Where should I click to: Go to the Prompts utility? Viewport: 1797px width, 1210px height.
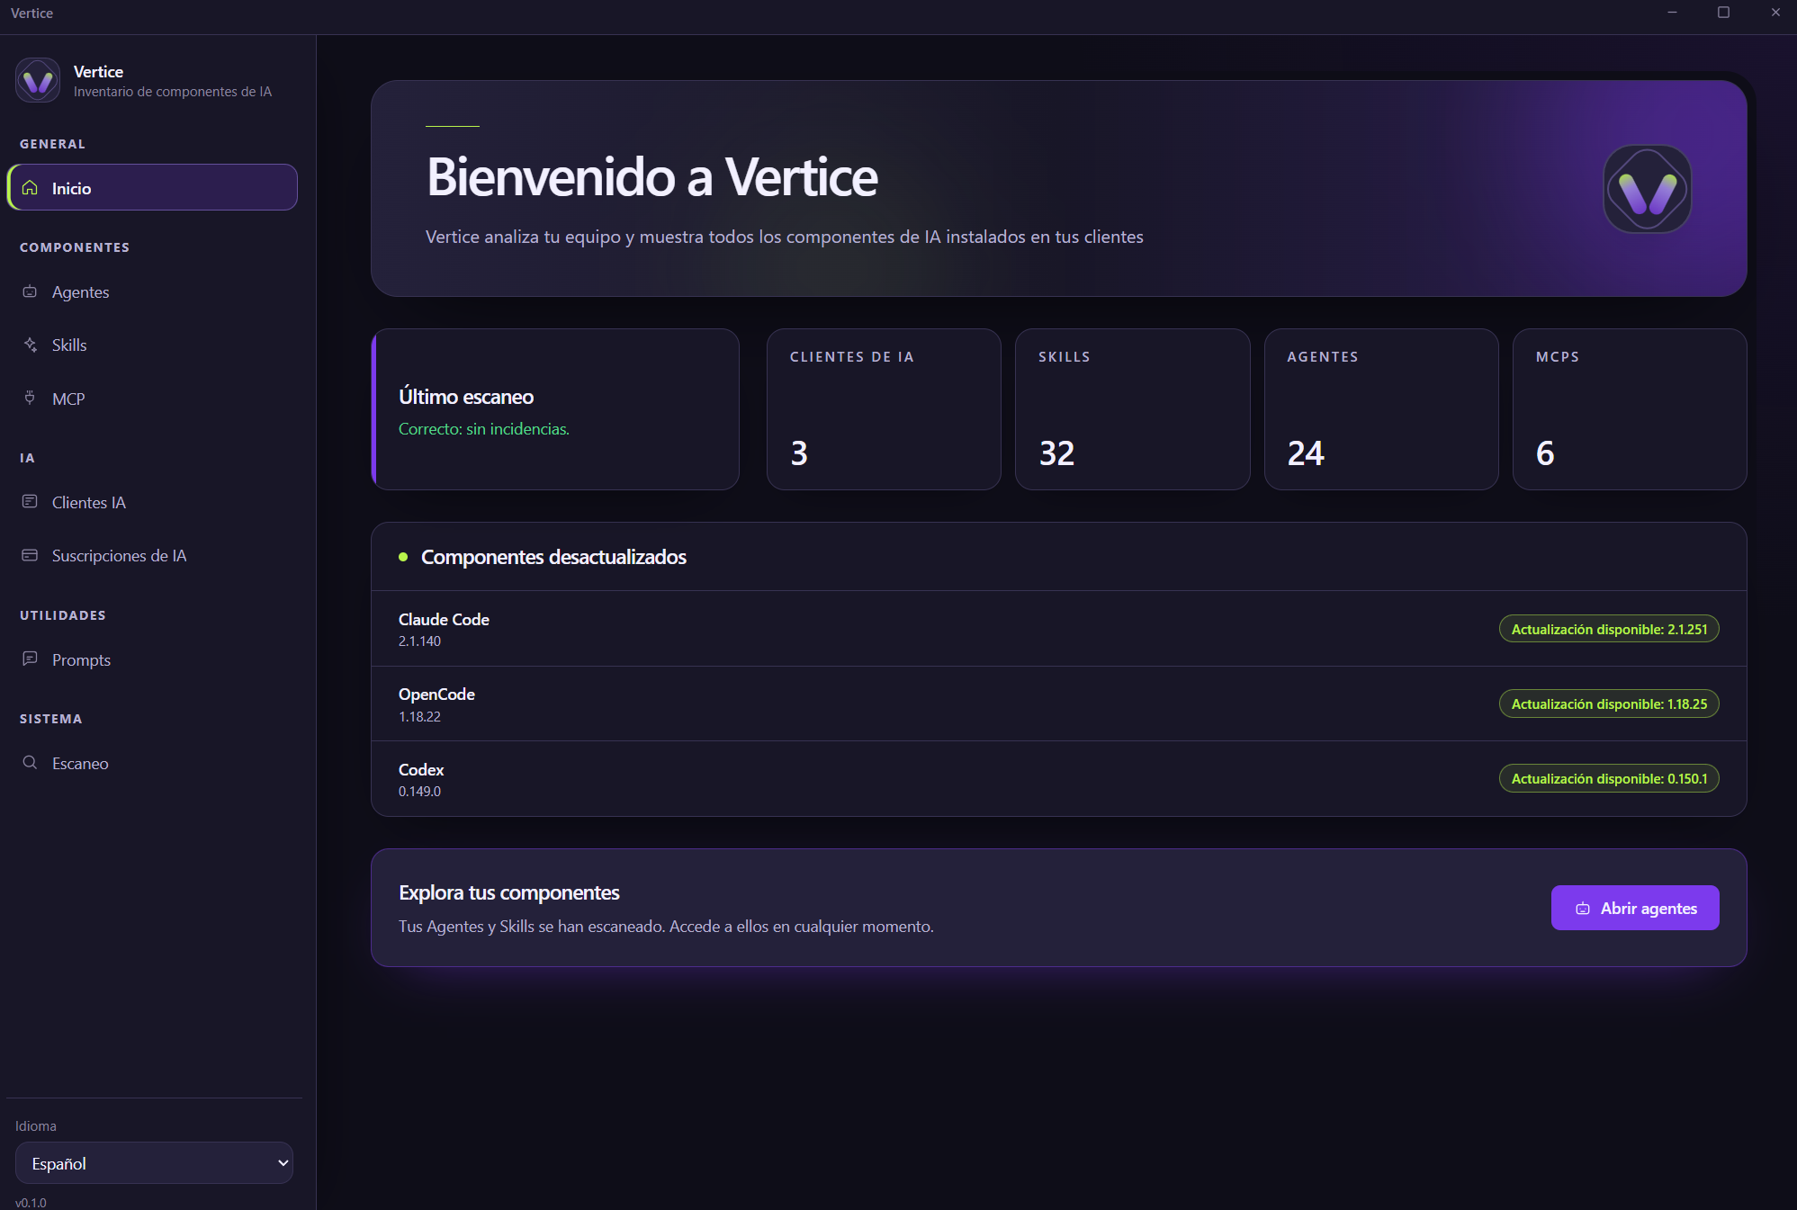(152, 659)
